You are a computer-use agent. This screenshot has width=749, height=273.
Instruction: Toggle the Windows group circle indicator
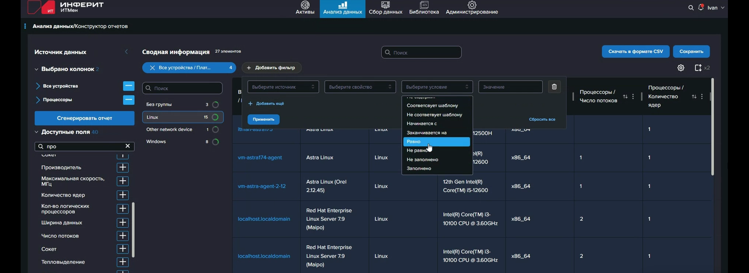215,142
